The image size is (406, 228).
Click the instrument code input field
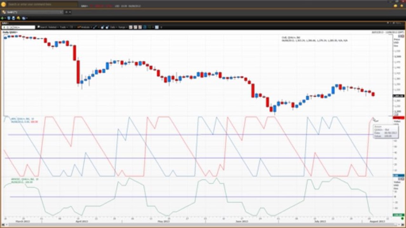click(x=18, y=27)
